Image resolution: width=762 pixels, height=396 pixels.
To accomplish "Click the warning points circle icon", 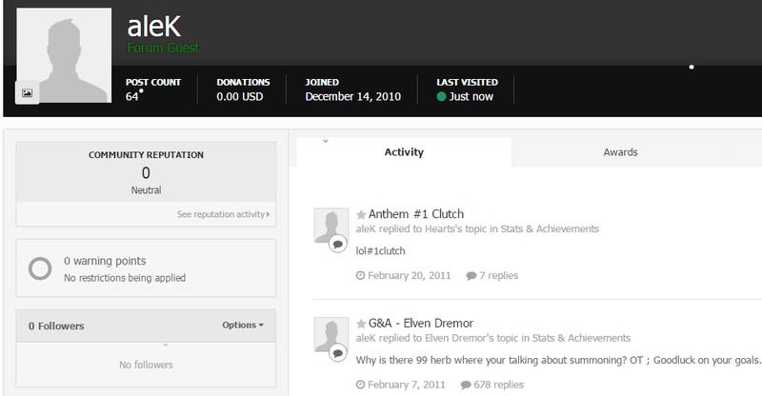I will tap(40, 268).
